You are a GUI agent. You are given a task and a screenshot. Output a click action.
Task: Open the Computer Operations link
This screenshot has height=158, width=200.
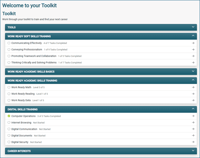23,116
